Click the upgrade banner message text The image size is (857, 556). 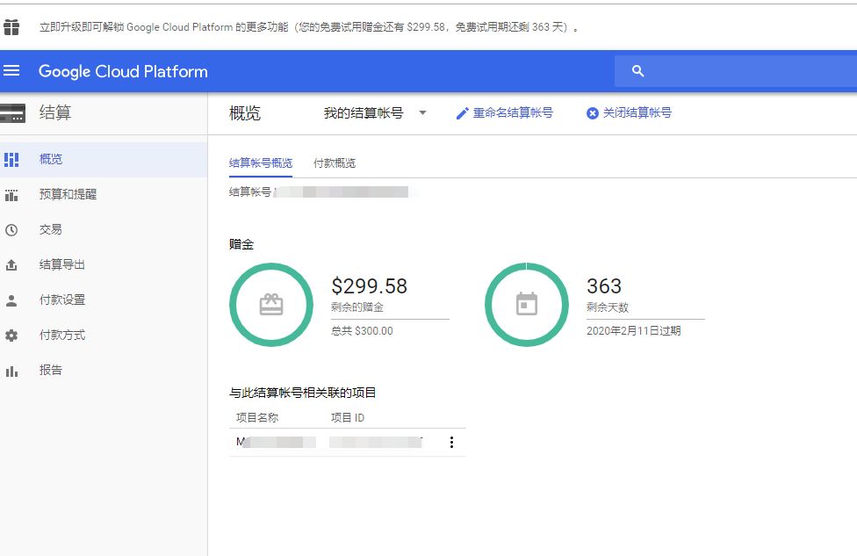[x=309, y=27]
